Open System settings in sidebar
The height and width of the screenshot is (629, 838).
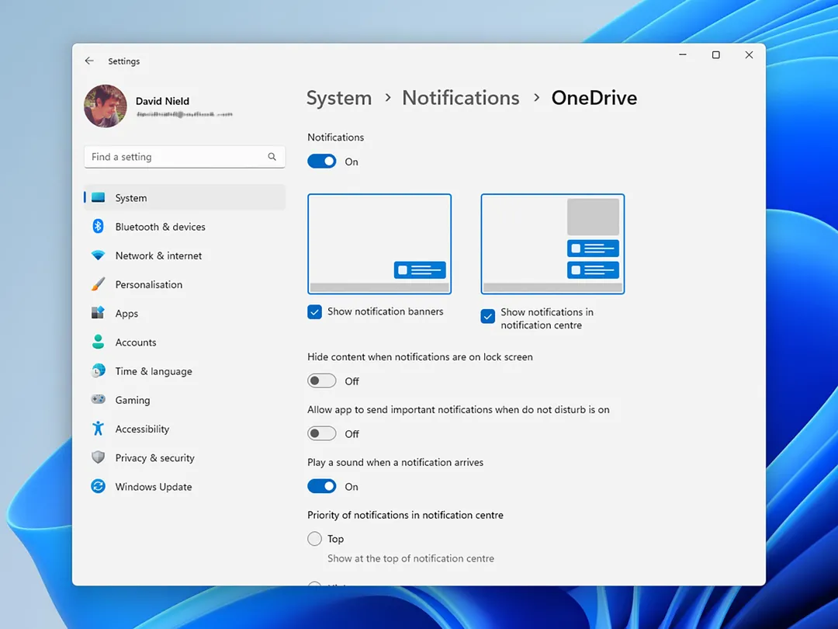[185, 197]
